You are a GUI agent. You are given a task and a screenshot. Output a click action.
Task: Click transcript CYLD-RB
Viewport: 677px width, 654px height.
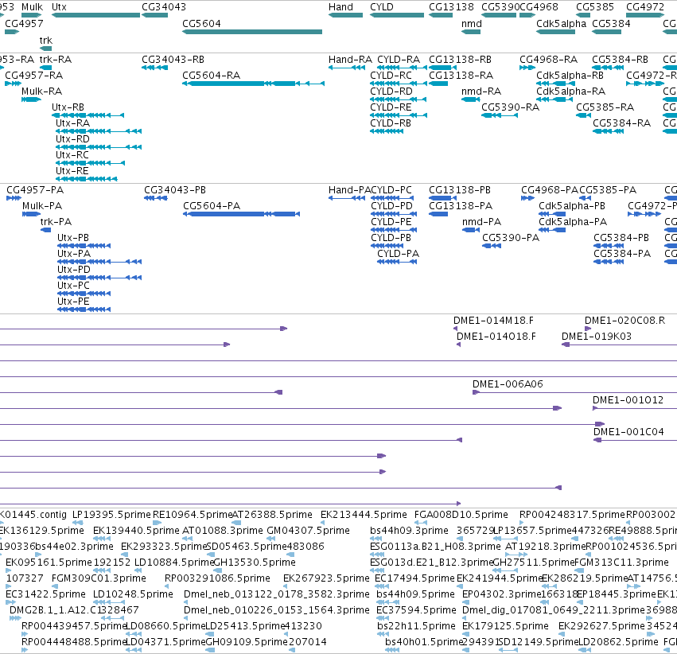pyautogui.click(x=387, y=131)
